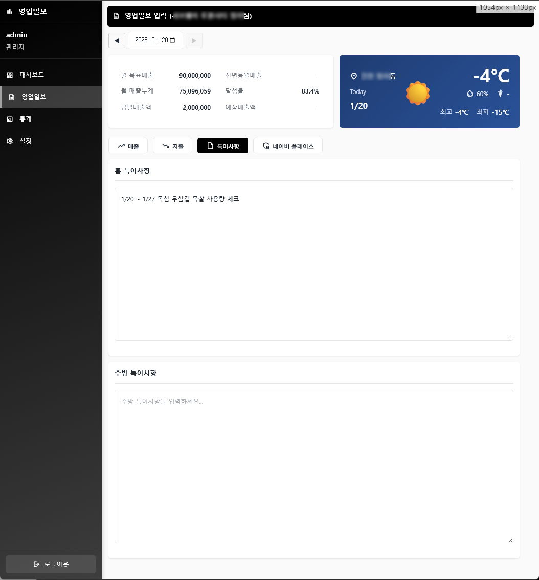Open the 통계 sidebar icon

(10, 119)
